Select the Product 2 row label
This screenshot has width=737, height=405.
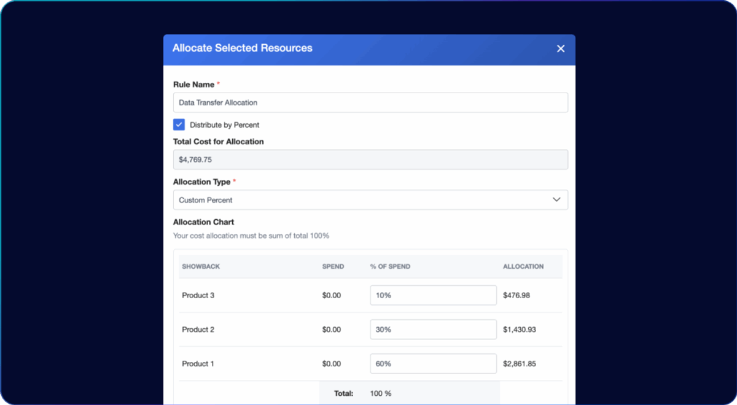198,330
